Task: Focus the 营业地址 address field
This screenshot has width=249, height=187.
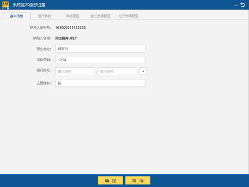Action: (x=100, y=49)
